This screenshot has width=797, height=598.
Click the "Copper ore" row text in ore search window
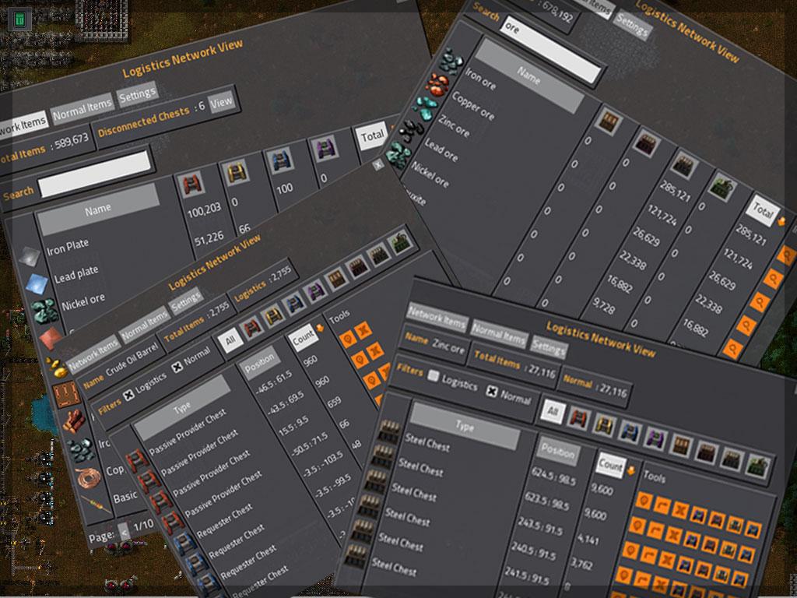click(x=472, y=105)
